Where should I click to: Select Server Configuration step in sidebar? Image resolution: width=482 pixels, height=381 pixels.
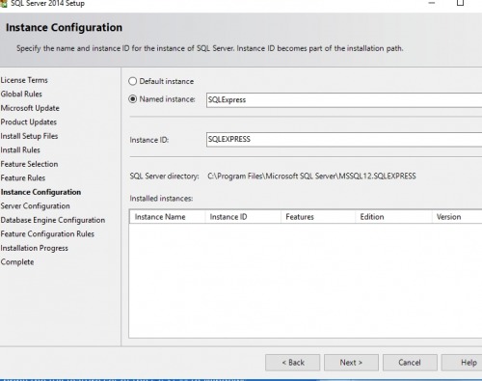point(35,206)
